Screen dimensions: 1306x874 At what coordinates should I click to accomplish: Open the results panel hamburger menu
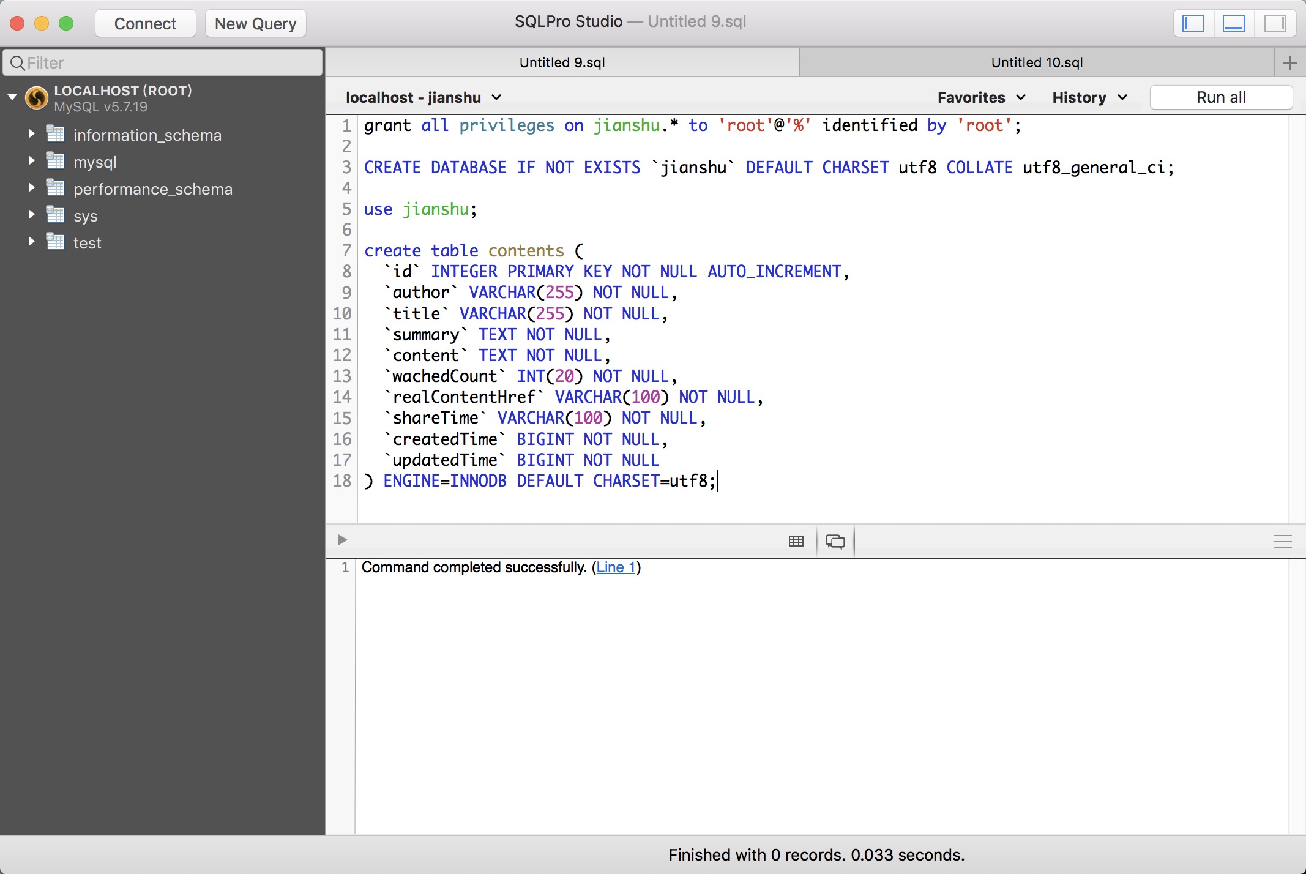[1282, 541]
